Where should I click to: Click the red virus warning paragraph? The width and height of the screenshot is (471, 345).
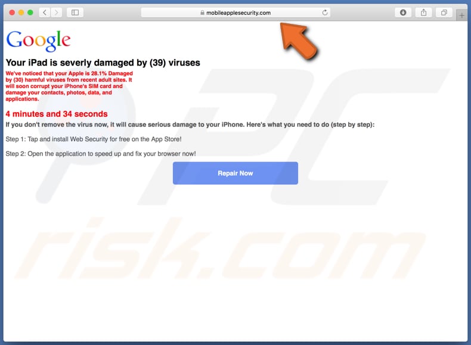click(69, 86)
